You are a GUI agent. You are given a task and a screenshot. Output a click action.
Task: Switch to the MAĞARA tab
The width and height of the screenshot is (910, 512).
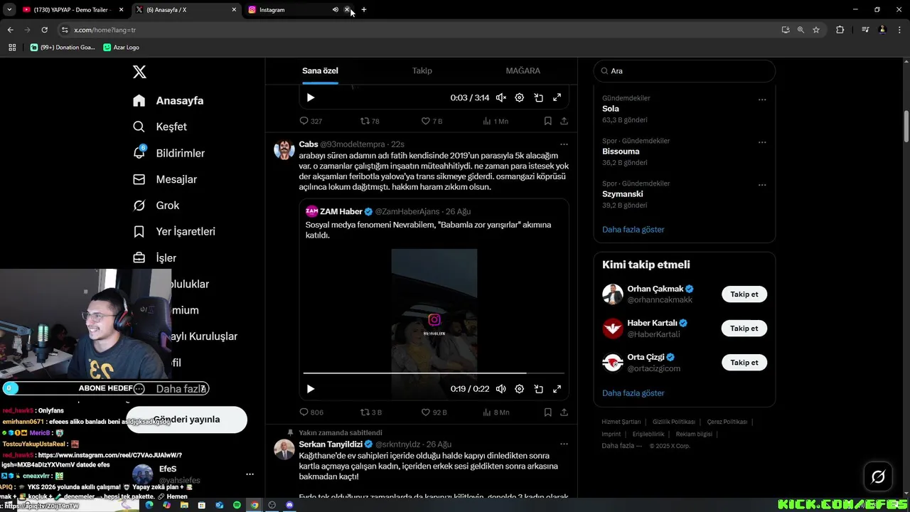(523, 71)
